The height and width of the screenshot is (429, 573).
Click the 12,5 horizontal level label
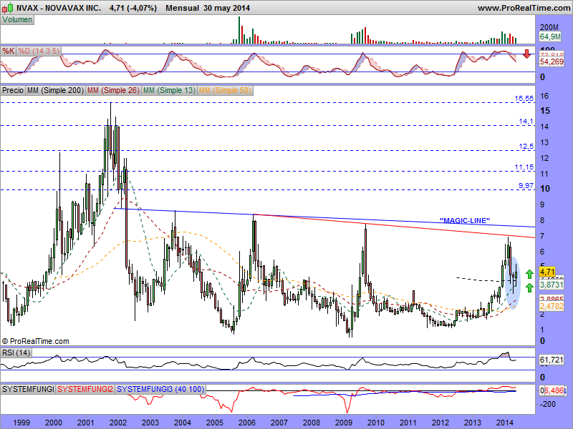tap(526, 147)
